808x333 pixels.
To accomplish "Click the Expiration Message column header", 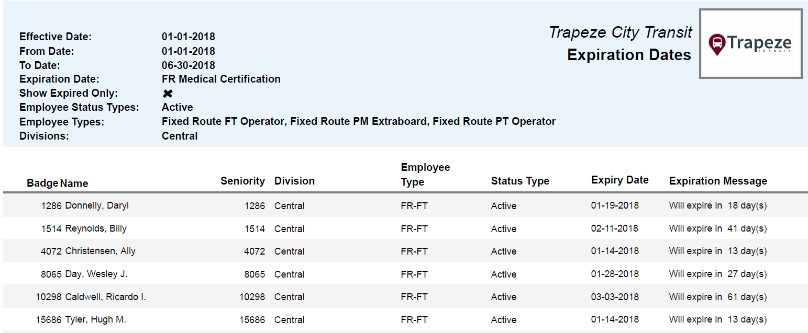I will pos(718,181).
